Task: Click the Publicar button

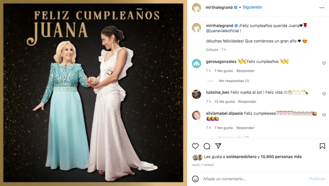Action: click(x=317, y=179)
